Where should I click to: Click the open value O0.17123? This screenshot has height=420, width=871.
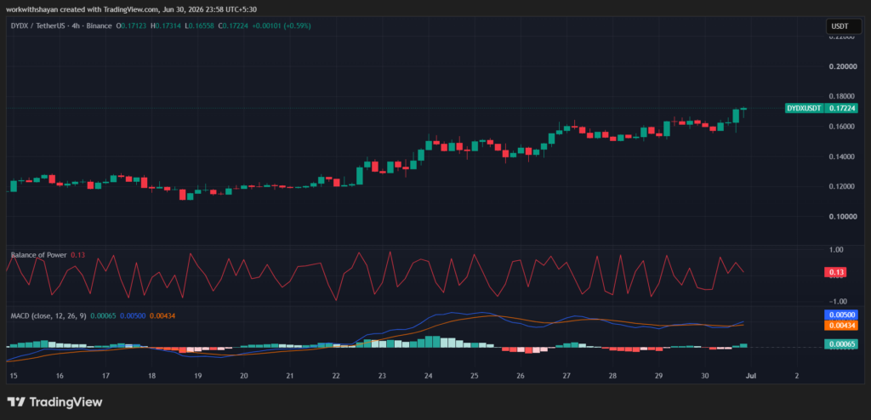[131, 26]
